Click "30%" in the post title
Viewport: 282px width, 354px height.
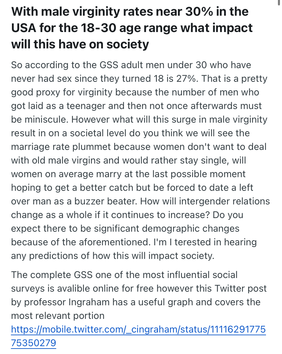pyautogui.click(x=199, y=12)
